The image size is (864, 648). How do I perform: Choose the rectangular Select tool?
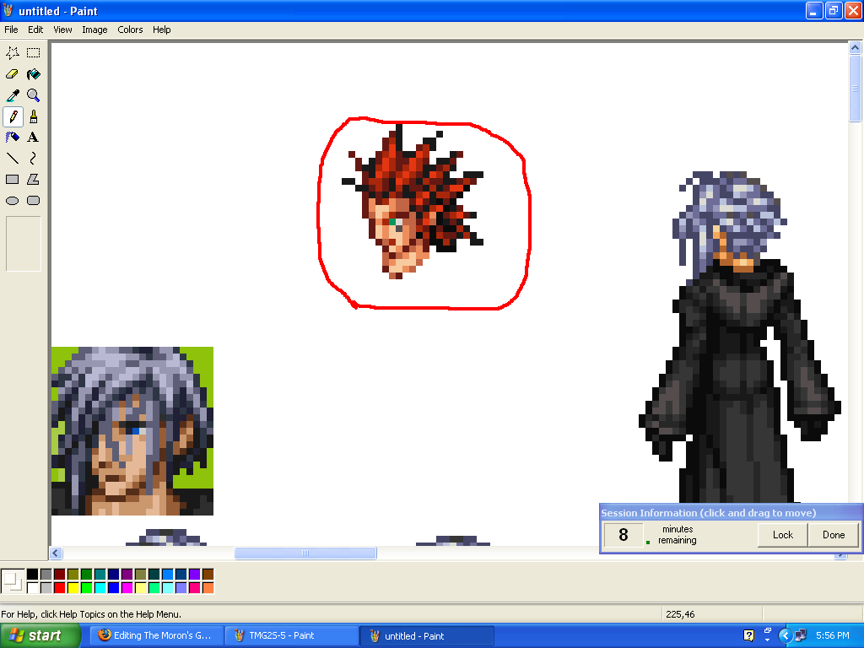click(34, 52)
